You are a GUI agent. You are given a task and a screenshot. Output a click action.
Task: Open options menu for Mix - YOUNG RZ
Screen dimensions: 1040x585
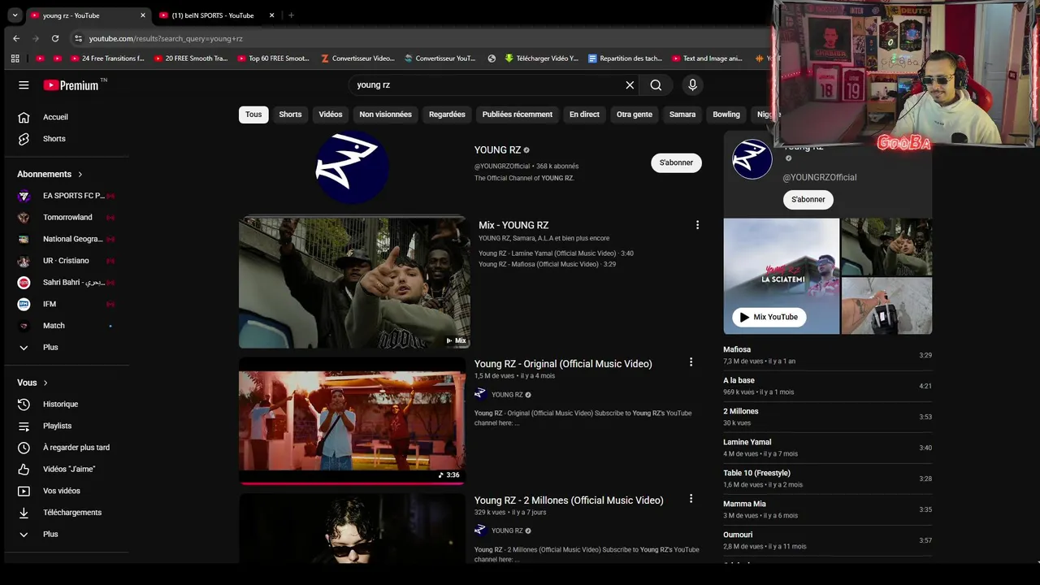pyautogui.click(x=697, y=225)
